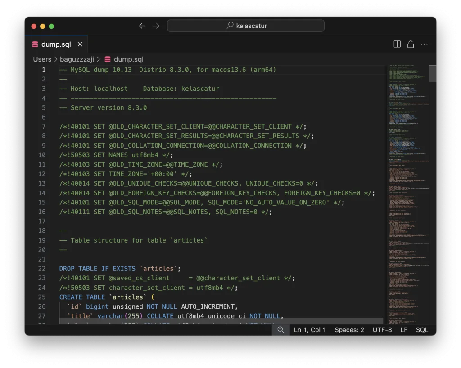461x368 pixels.
Task: Click 'Table structure for table articles' comment
Action: 133,240
